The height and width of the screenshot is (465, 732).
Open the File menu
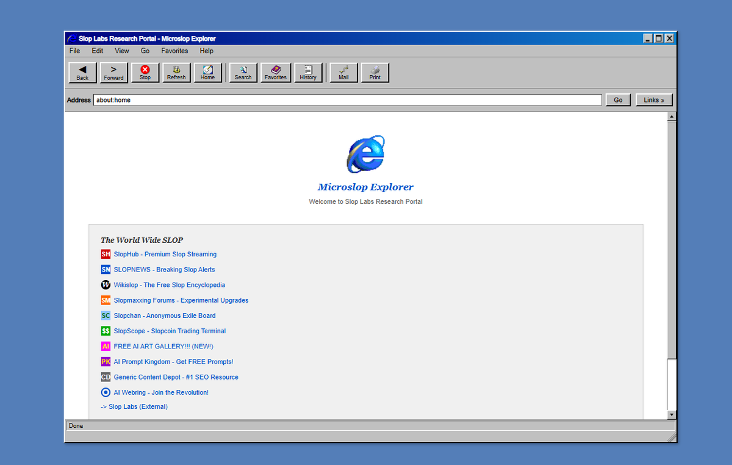(x=74, y=51)
